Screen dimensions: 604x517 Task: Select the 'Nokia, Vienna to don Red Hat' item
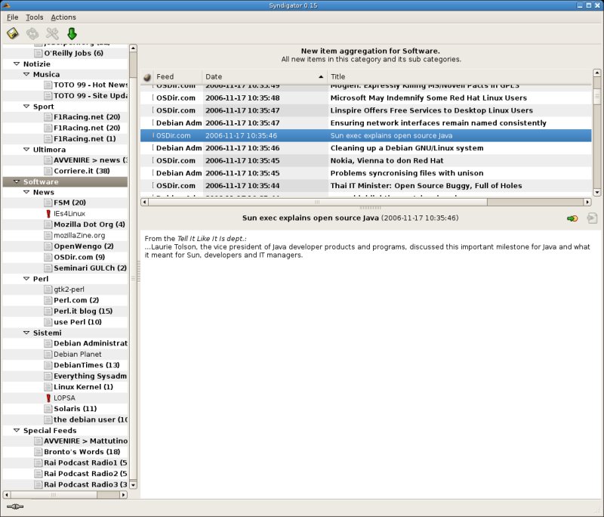(366, 160)
